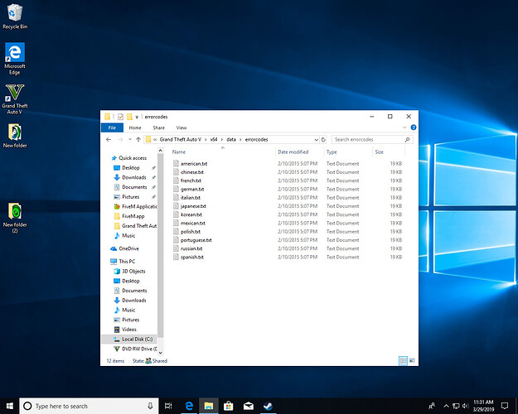This screenshot has height=414, width=518.
Task: Click the File Explorer taskbar icon
Action: (209, 406)
